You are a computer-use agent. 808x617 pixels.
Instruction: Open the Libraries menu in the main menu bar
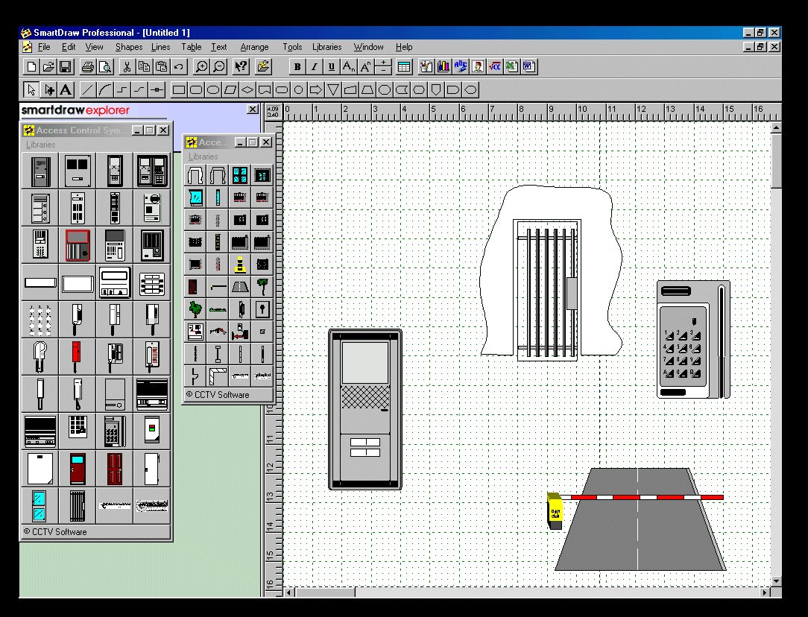pyautogui.click(x=326, y=47)
